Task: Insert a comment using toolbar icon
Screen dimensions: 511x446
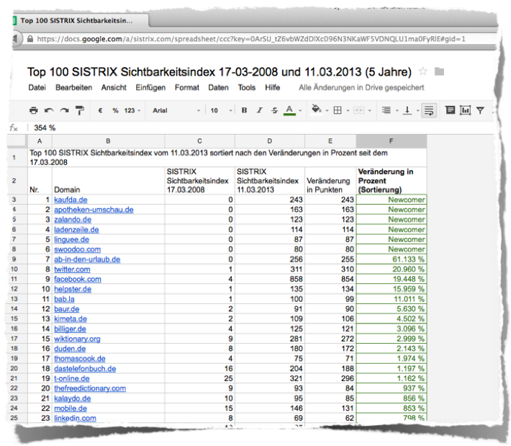Action: pyautogui.click(x=450, y=110)
